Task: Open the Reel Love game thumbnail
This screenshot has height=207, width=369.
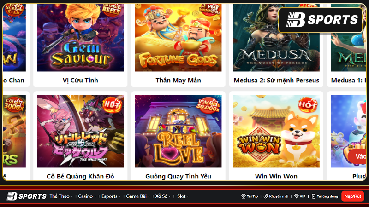Action: pyautogui.click(x=178, y=131)
